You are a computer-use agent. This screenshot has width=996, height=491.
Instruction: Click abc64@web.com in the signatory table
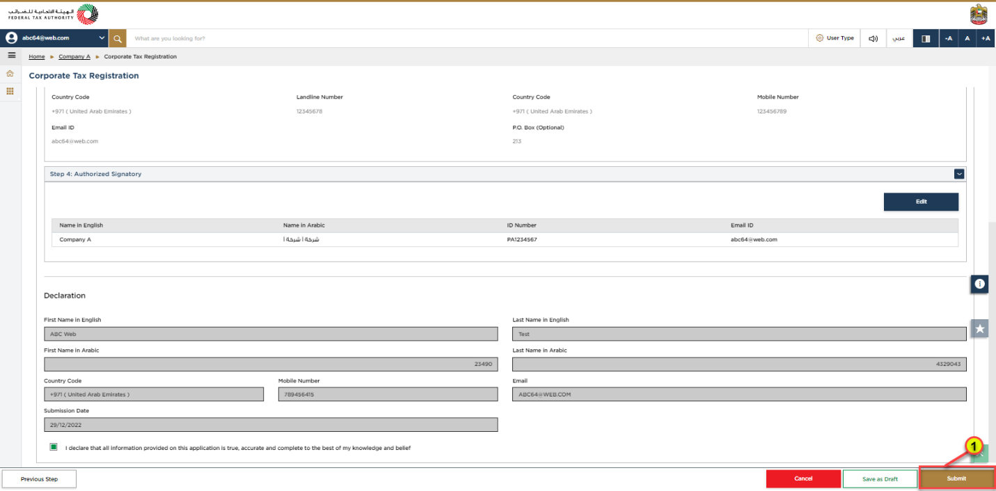coord(754,239)
